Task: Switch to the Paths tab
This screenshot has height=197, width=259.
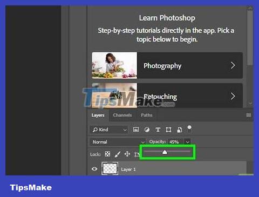Action: (147, 115)
